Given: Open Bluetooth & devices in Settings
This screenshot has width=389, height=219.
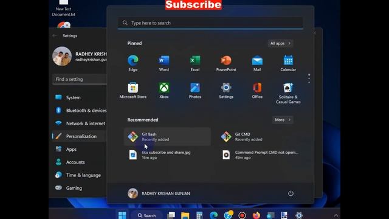Looking at the screenshot, I should coord(80,111).
